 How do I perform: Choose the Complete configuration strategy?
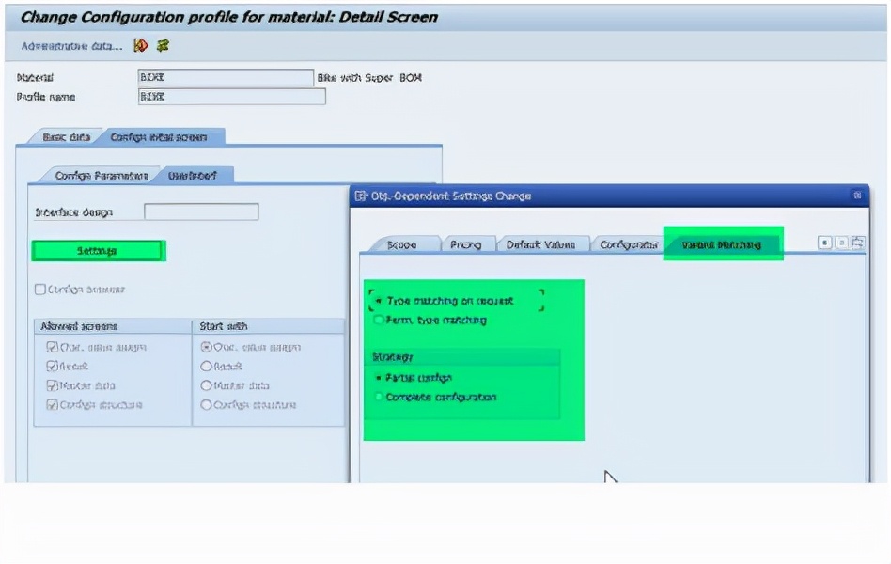coord(379,398)
